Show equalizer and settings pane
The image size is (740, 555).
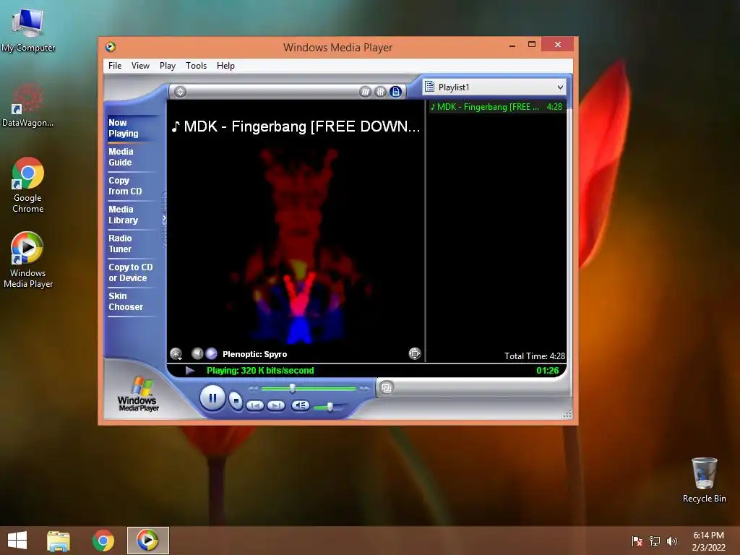[380, 92]
